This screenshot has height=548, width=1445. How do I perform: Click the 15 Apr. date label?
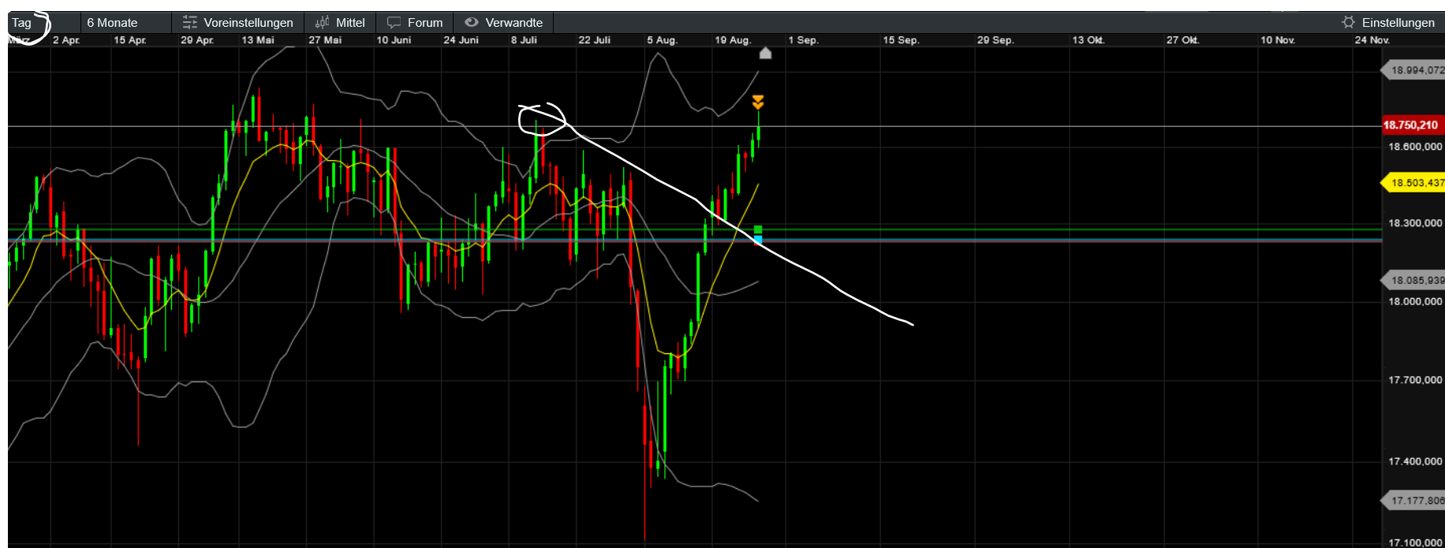point(130,40)
